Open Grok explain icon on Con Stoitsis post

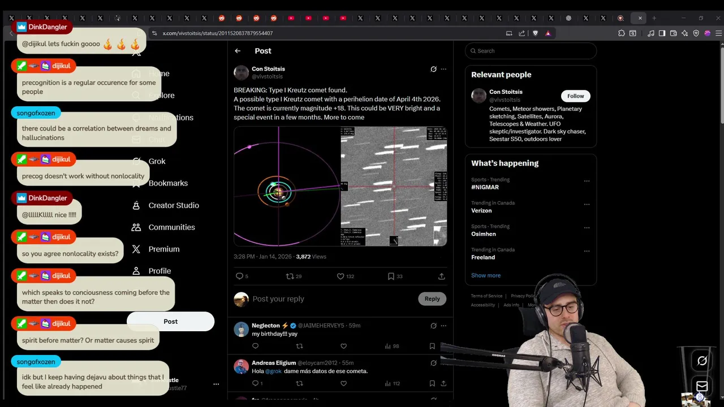pos(433,69)
